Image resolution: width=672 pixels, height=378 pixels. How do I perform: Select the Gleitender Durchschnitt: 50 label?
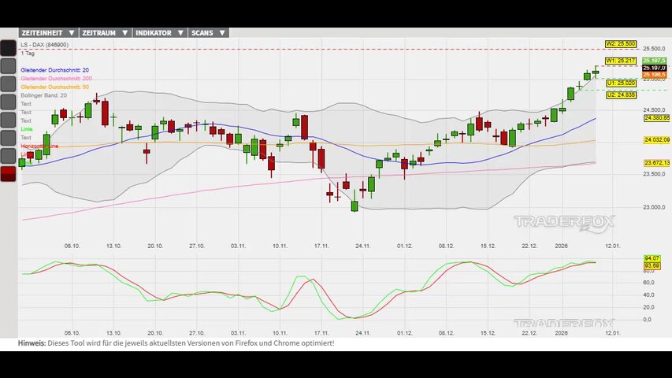(x=54, y=87)
